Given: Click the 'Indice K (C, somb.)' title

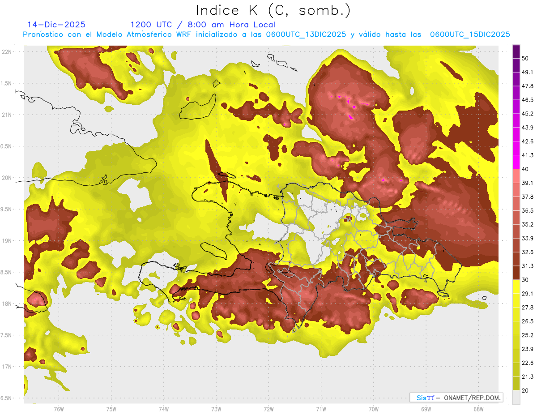Looking at the screenshot, I should pos(273,10).
